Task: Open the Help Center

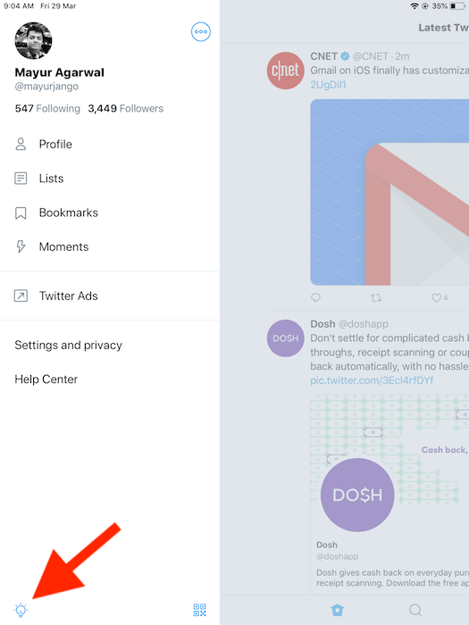Action: [x=46, y=379]
